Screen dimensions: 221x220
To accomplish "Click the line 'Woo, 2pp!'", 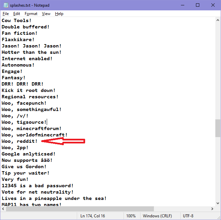I will coord(15,148).
